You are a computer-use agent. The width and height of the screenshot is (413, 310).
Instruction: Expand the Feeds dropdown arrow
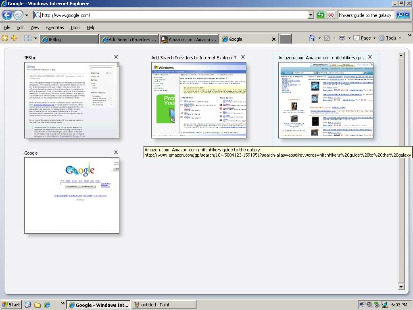click(334, 38)
